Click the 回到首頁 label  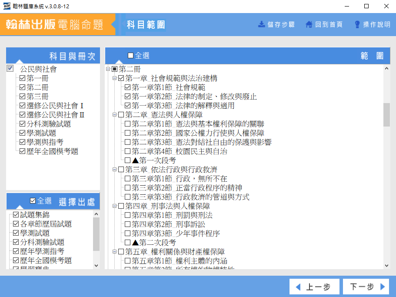329,24
